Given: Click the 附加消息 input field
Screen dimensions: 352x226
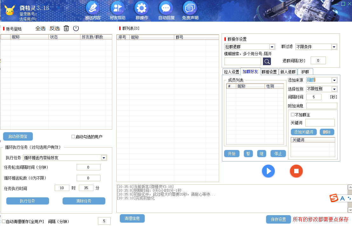Looking at the screenshot, I should (321, 106).
